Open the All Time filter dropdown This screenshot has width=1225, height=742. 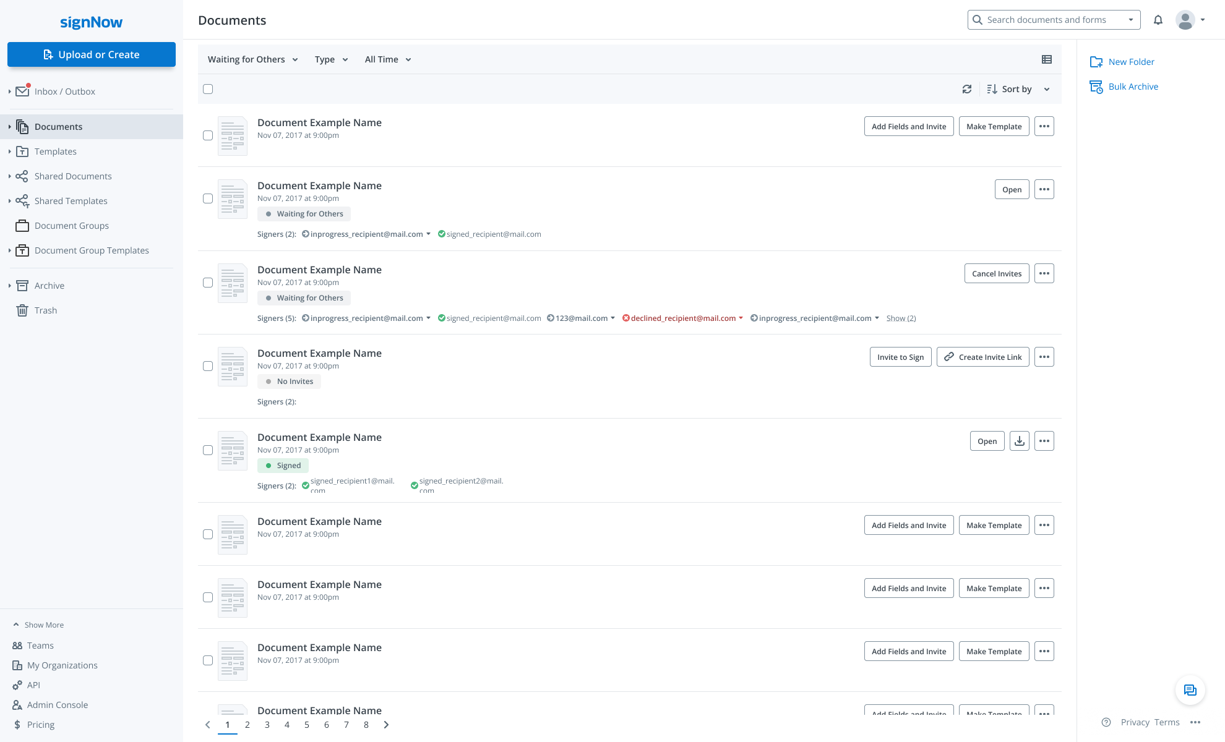[388, 59]
